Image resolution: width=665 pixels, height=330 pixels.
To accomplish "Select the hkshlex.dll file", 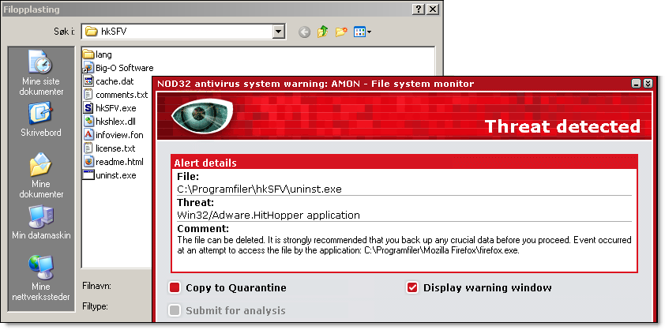I will 109,122.
